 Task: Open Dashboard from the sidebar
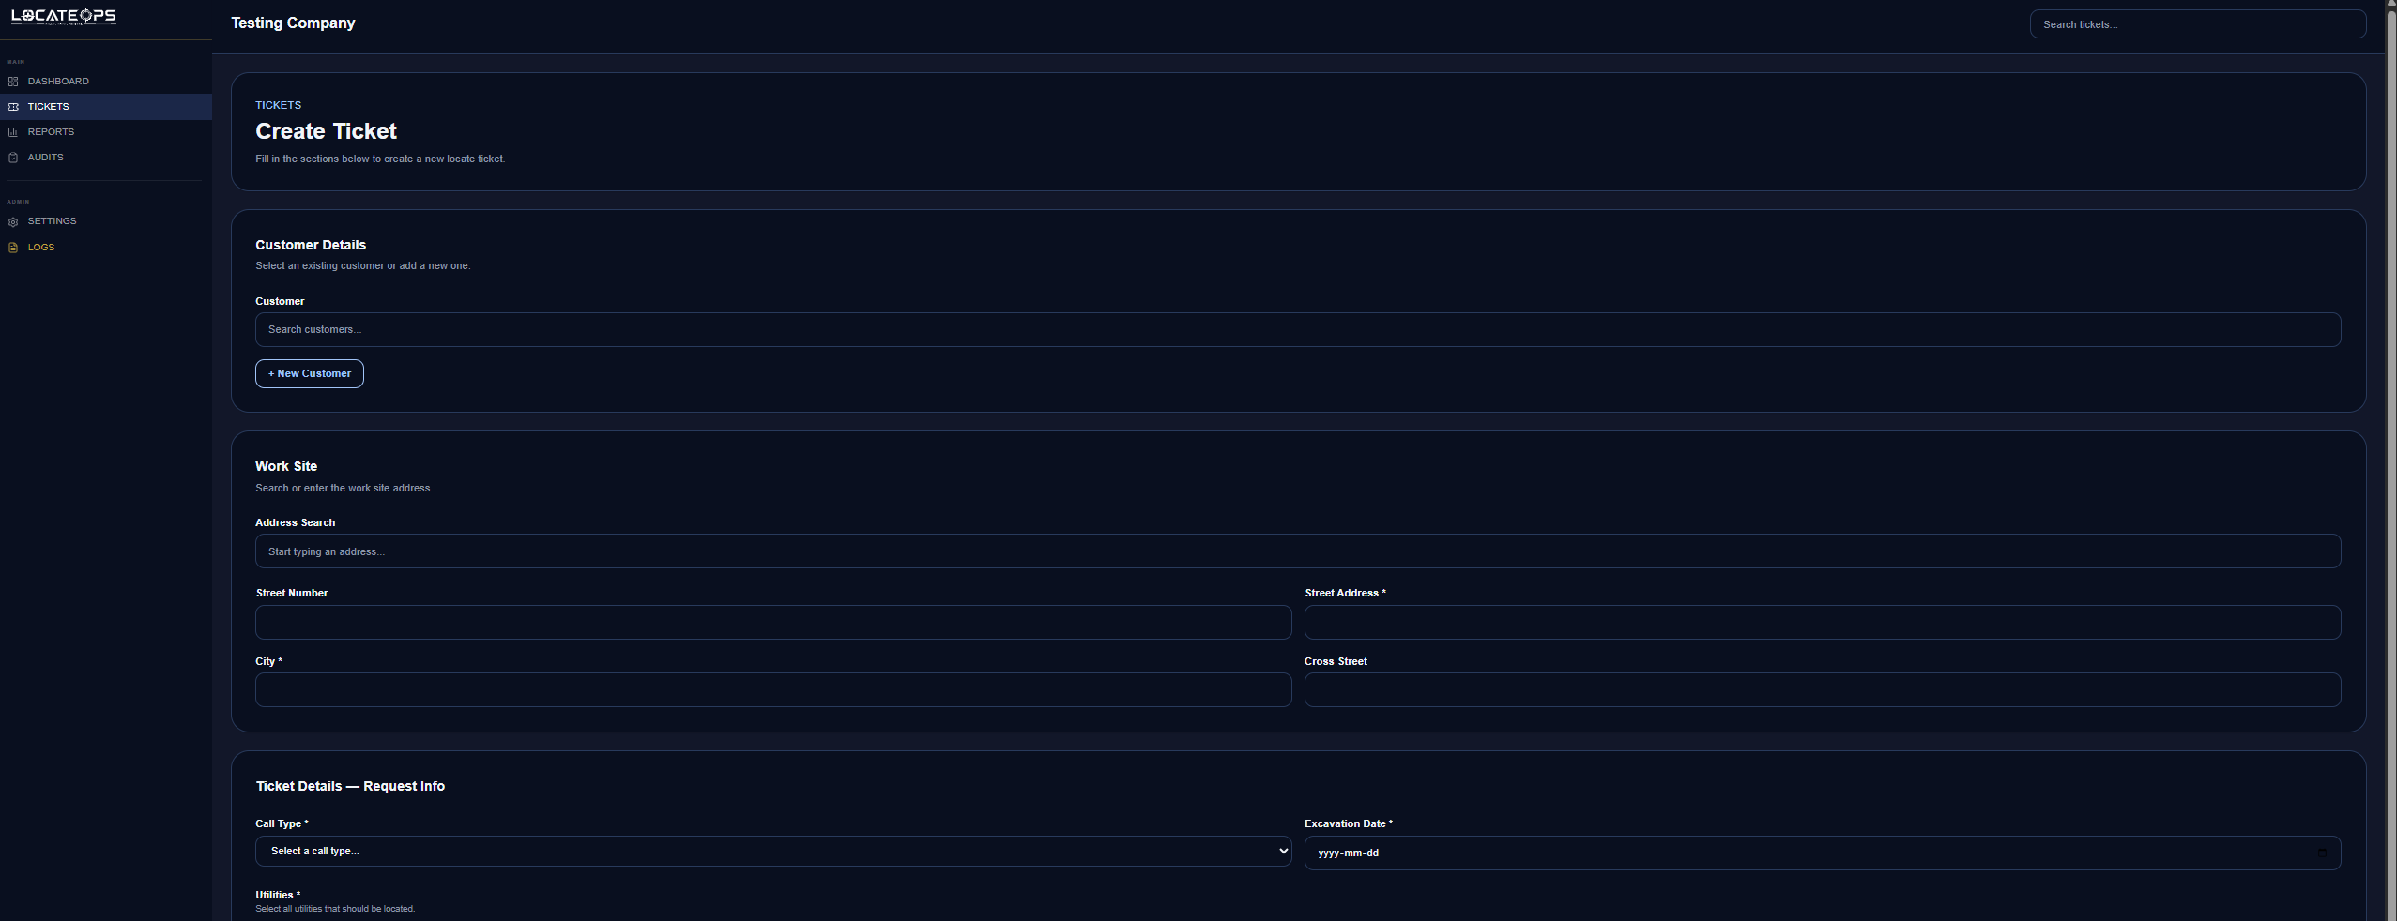(106, 82)
